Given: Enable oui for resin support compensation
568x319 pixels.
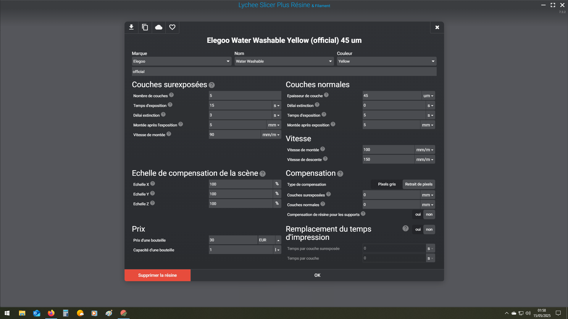Looking at the screenshot, I should [x=418, y=214].
